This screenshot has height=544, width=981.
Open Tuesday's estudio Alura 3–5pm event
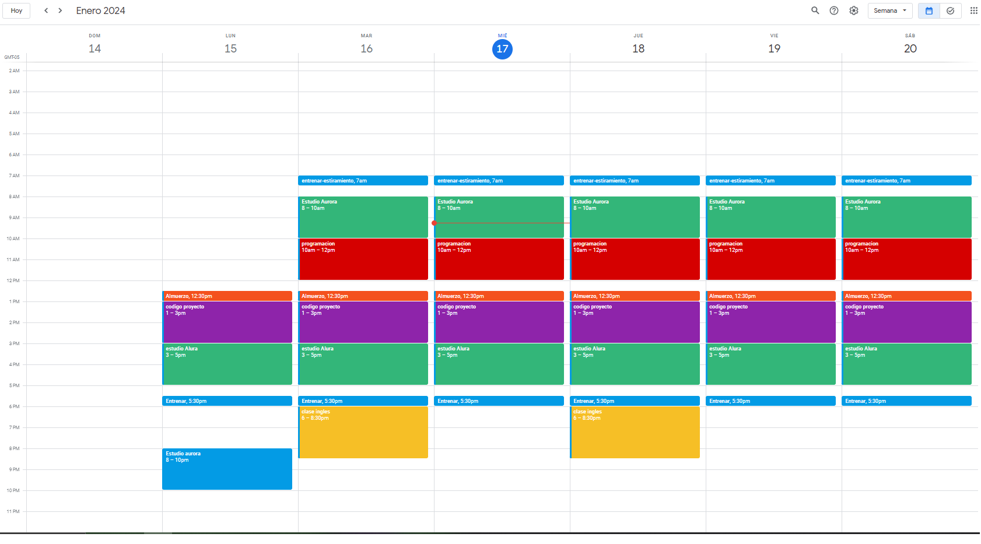pos(363,364)
